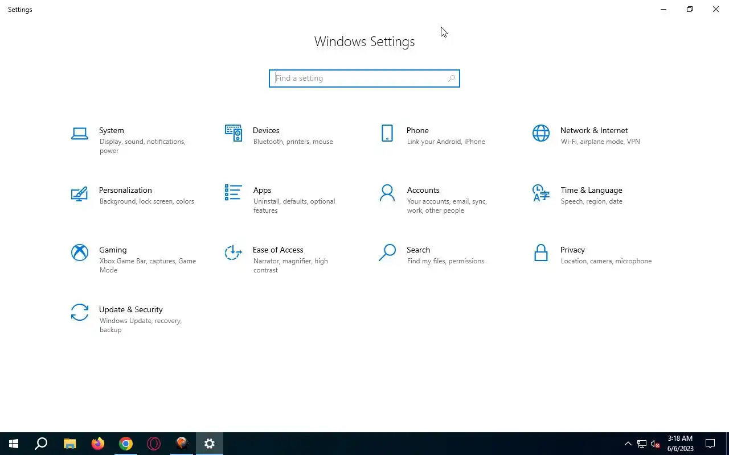The image size is (729, 455).
Task: Click "Xbox Game Bar, captures, Game Mode"
Action: [x=148, y=266]
